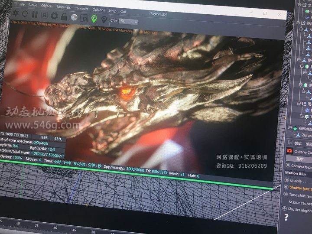
Task: Open the File menu
Action: [x=22, y=4]
